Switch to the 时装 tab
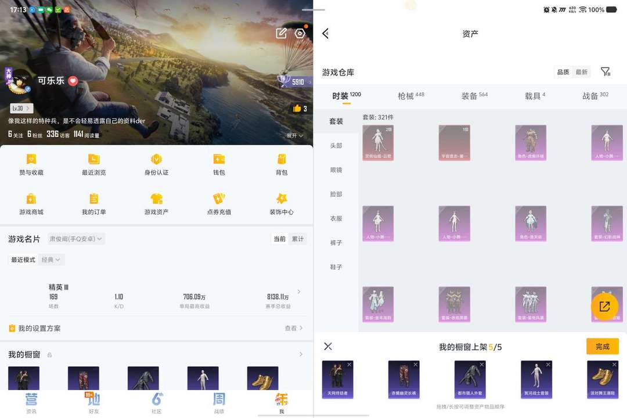 (346, 96)
